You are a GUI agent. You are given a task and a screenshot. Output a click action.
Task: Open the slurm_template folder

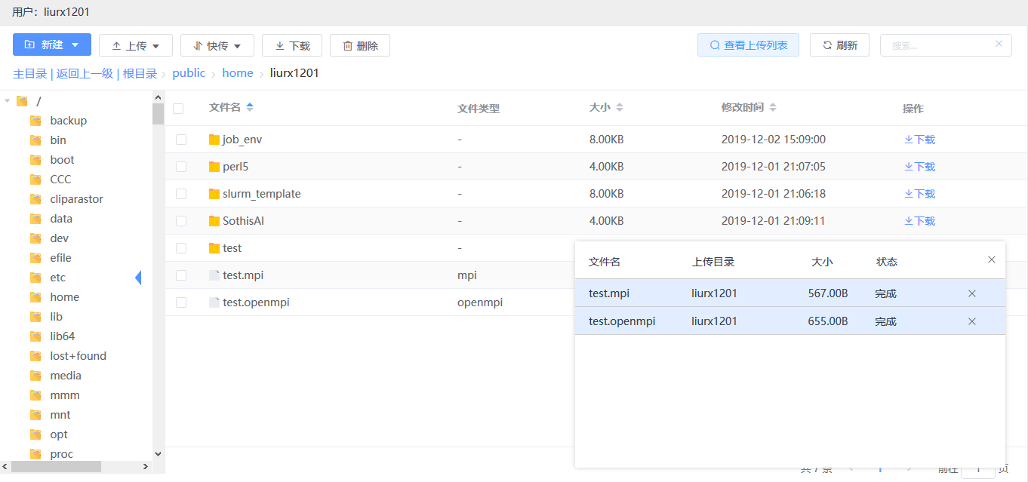(261, 194)
